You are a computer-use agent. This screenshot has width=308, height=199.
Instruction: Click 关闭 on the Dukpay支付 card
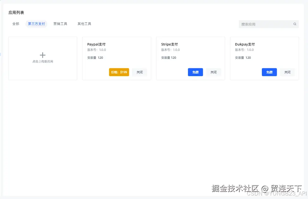(287, 72)
